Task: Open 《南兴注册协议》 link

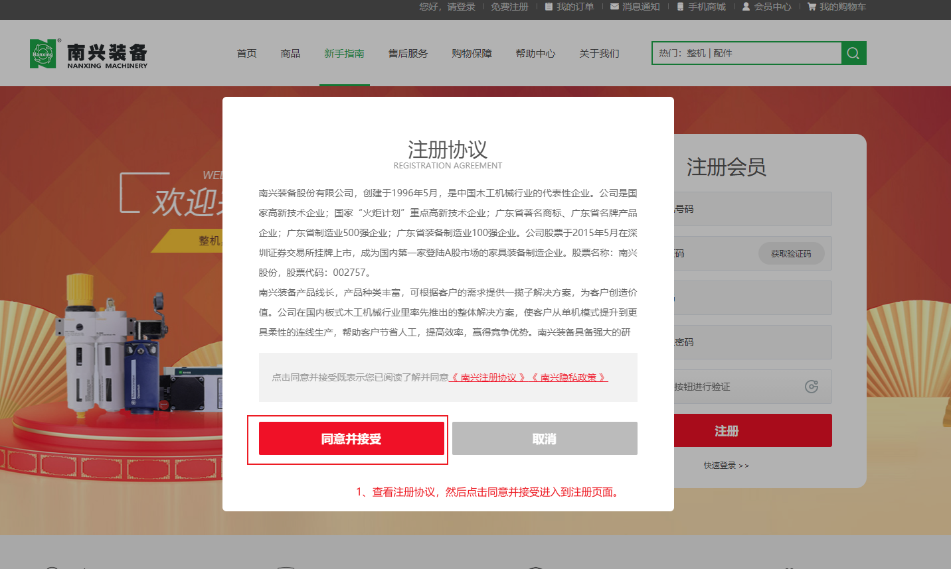Action: [x=489, y=377]
